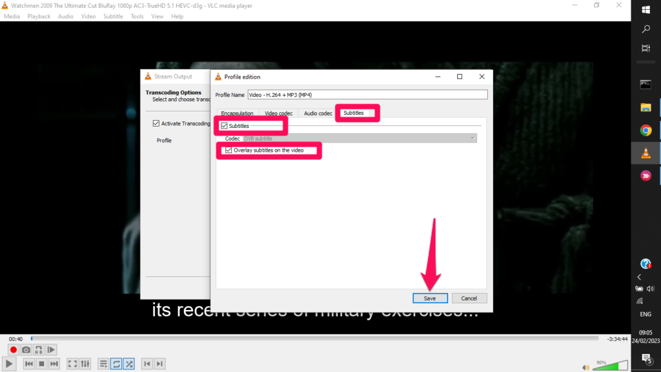The image size is (661, 372).
Task: Toggle Activate Transcoding checkbox
Action: pyautogui.click(x=156, y=123)
